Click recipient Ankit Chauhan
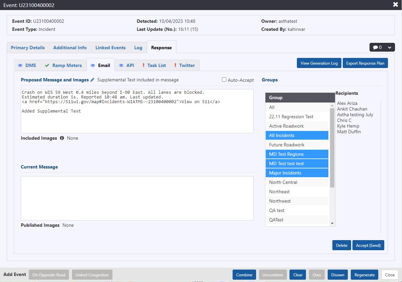Image resolution: width=402 pixels, height=282 pixels. point(352,109)
